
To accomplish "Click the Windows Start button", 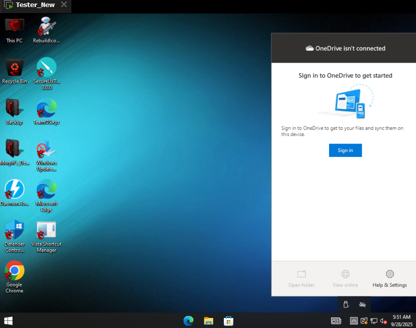I will tap(8, 320).
